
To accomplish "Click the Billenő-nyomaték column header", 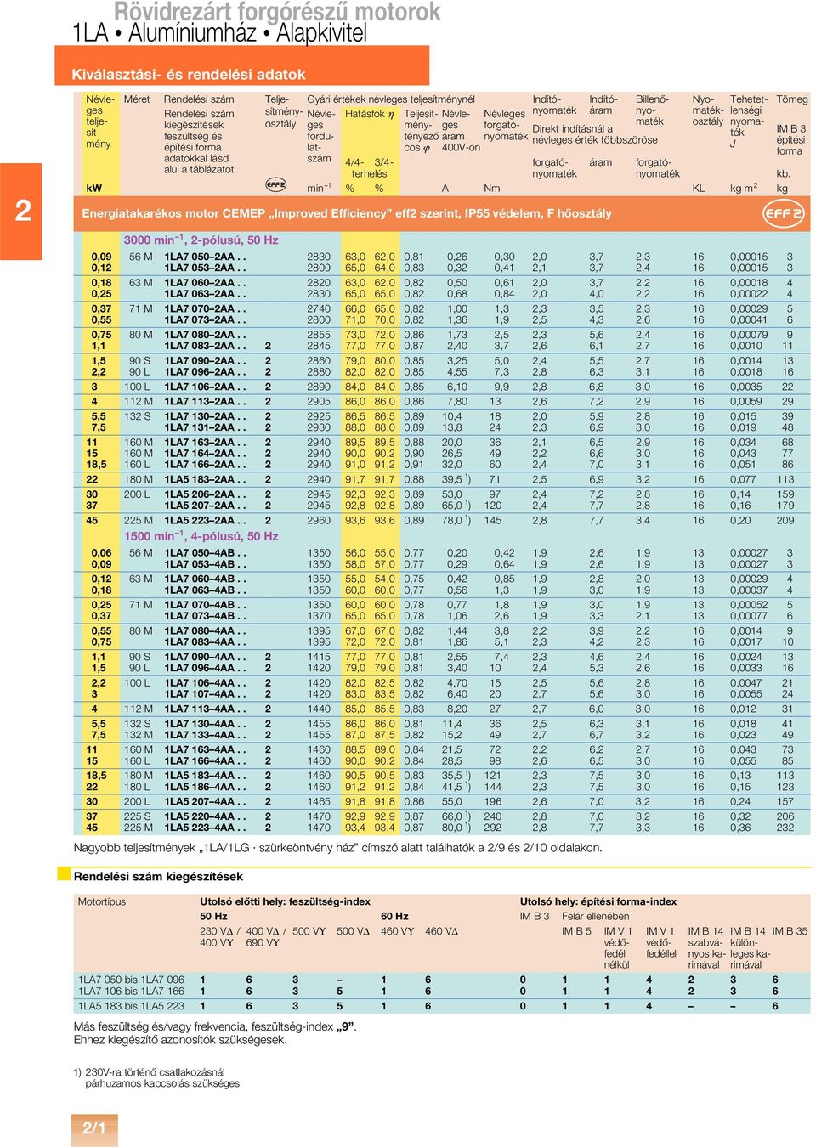I will [x=652, y=110].
